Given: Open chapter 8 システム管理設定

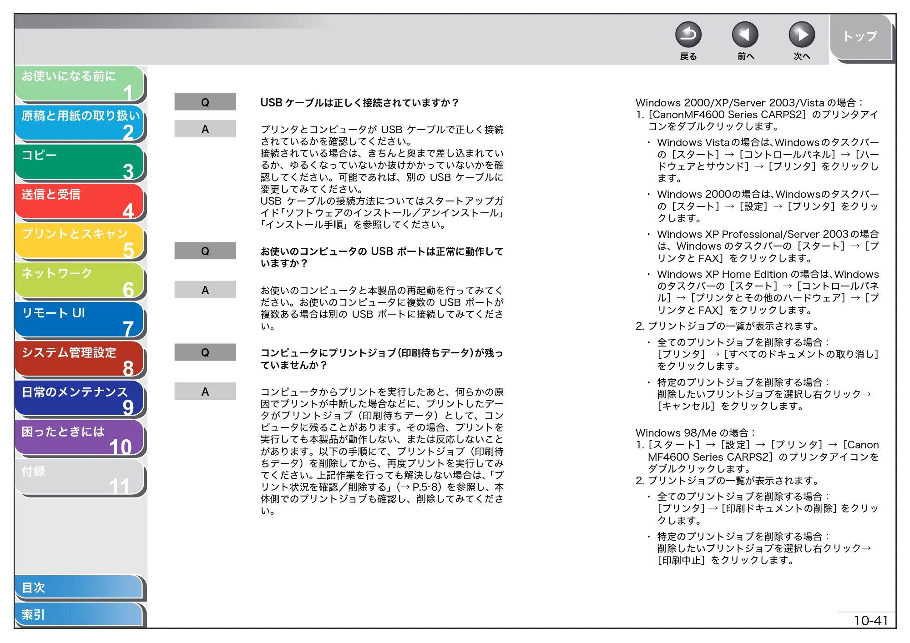Looking at the screenshot, I should pyautogui.click(x=80, y=360).
